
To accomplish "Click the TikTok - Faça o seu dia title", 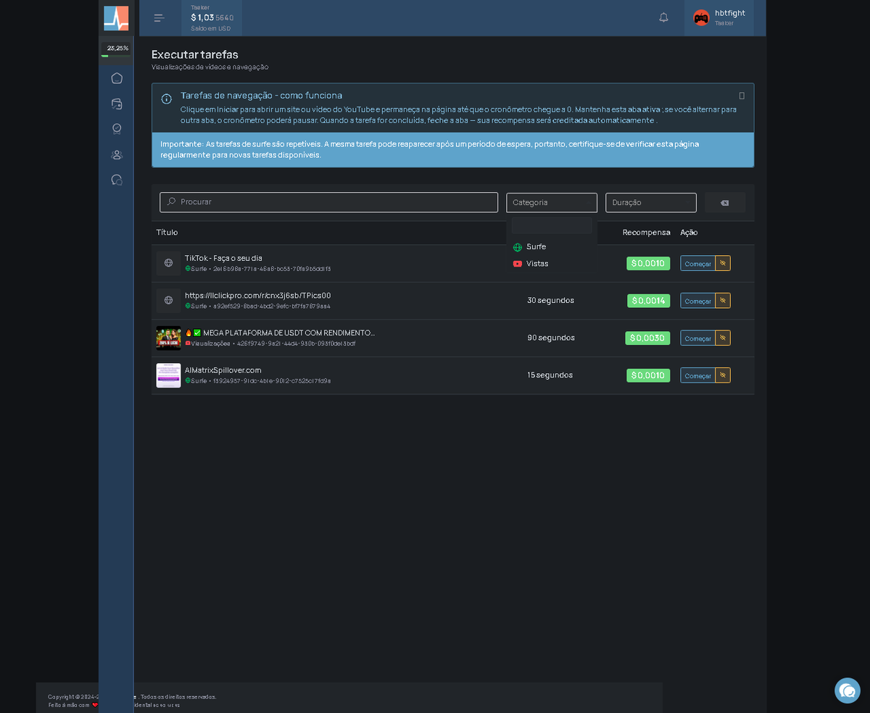I will pyautogui.click(x=223, y=258).
